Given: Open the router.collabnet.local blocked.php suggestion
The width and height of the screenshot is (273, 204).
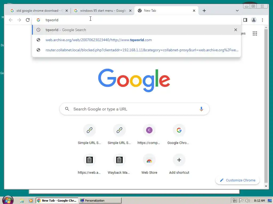Looking at the screenshot, I should pyautogui.click(x=136, y=50).
